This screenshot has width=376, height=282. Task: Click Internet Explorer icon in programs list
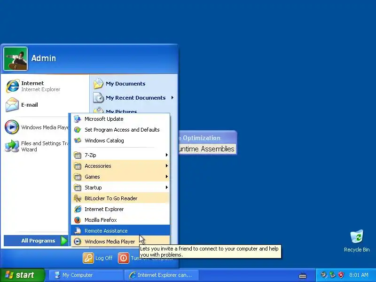point(78,209)
